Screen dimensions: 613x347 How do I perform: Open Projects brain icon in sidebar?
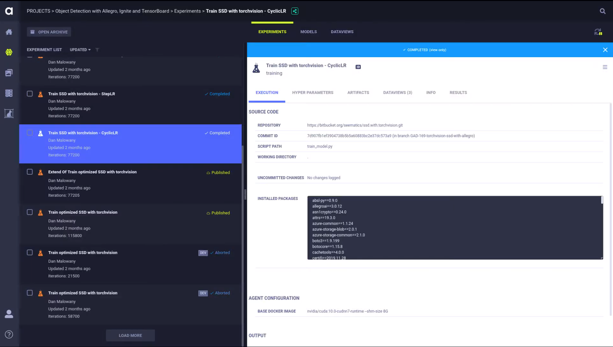point(9,52)
